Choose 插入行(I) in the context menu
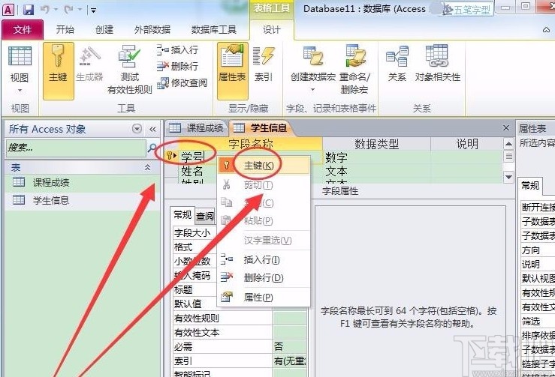The width and height of the screenshot is (555, 377). tap(264, 260)
